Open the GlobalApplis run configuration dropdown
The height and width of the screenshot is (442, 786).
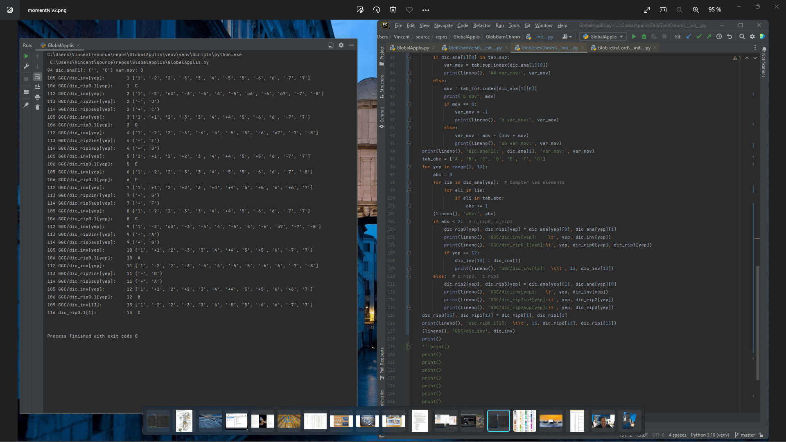603,37
